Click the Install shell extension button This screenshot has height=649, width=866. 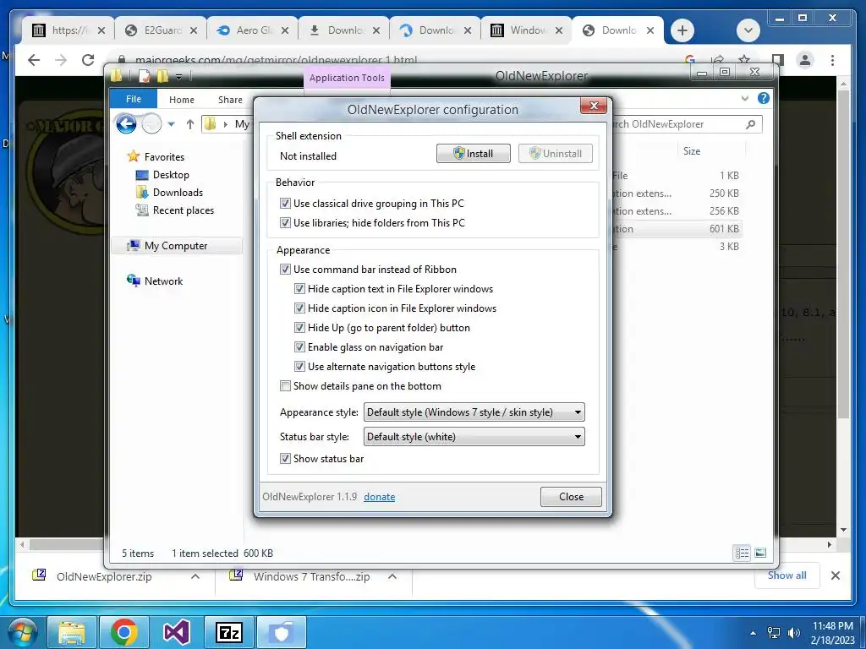click(x=474, y=154)
